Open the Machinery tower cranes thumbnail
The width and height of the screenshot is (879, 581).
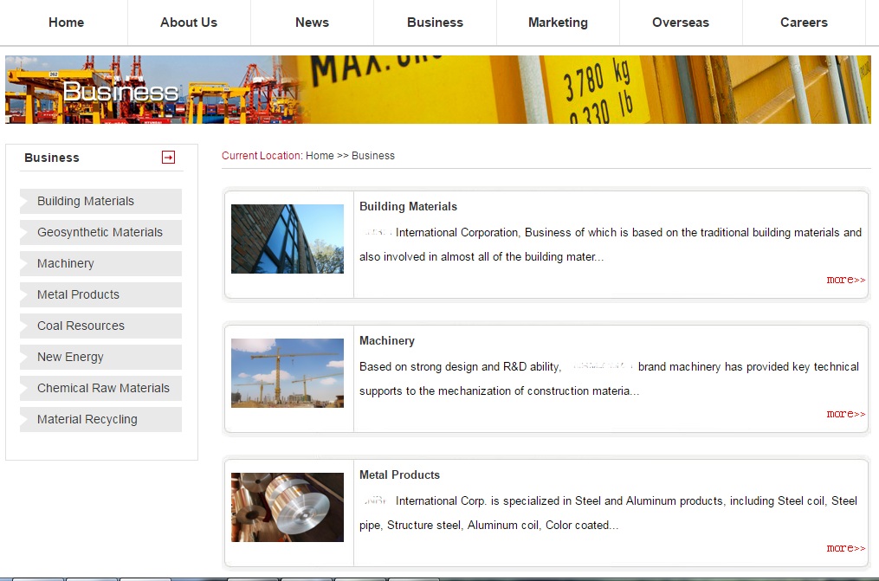[x=288, y=373]
